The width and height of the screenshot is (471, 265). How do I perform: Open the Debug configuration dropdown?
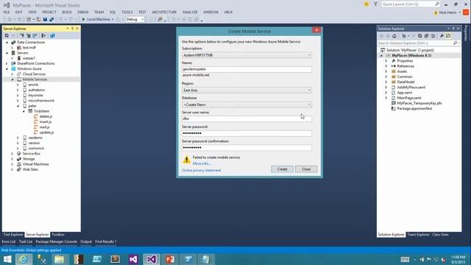(135, 19)
